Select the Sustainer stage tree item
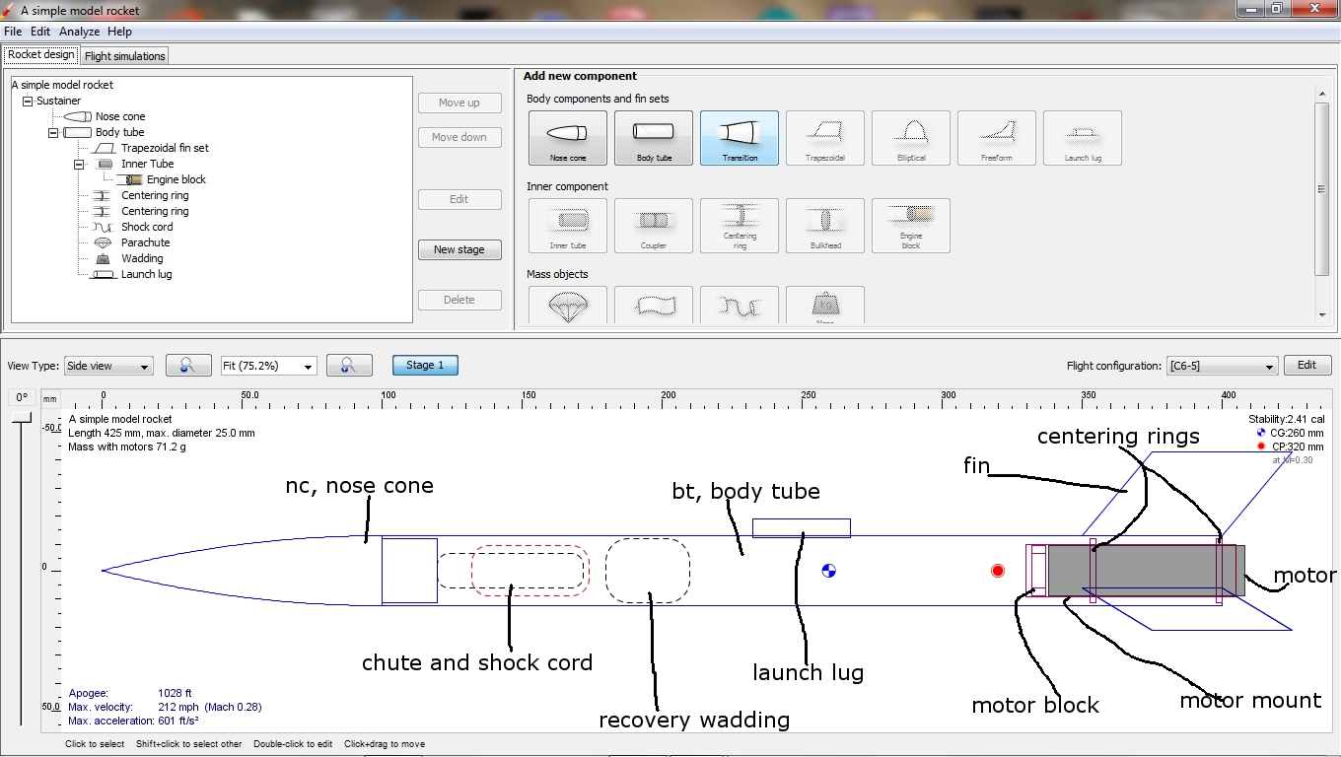 pos(58,101)
